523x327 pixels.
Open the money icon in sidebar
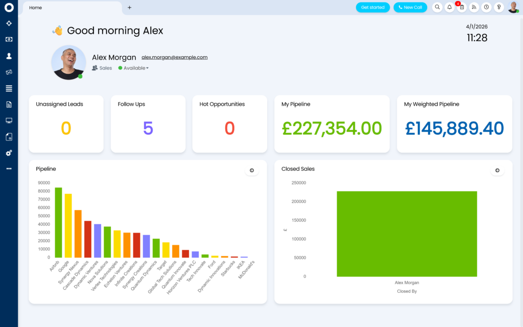click(x=9, y=39)
